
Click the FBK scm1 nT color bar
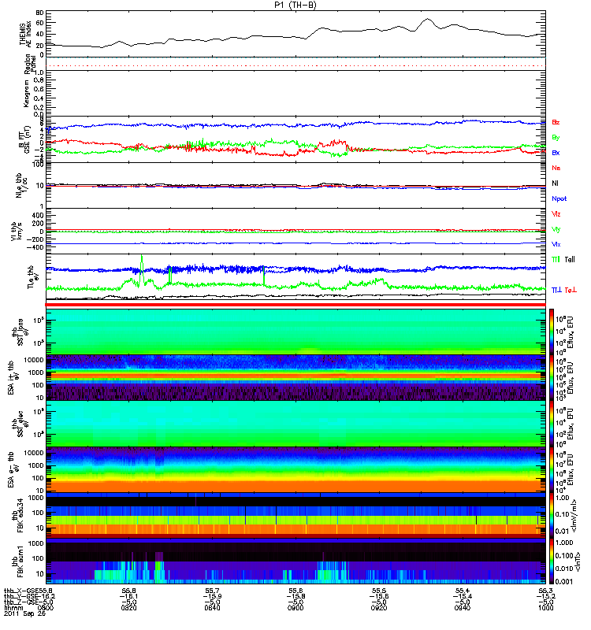point(552,561)
